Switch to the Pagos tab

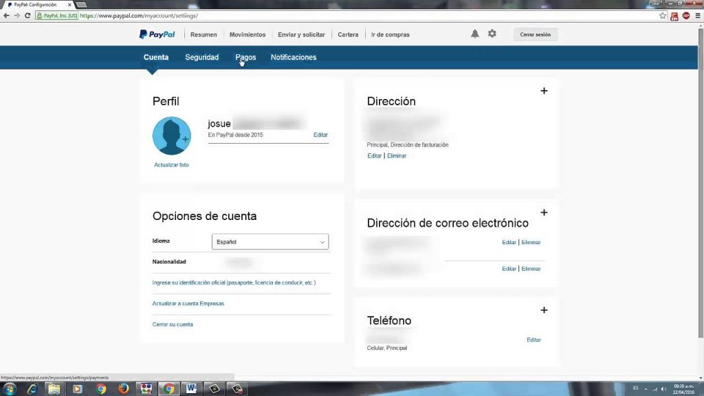tap(245, 57)
